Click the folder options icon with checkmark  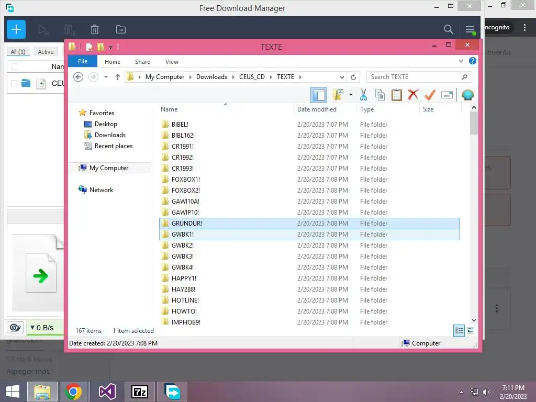click(338, 95)
